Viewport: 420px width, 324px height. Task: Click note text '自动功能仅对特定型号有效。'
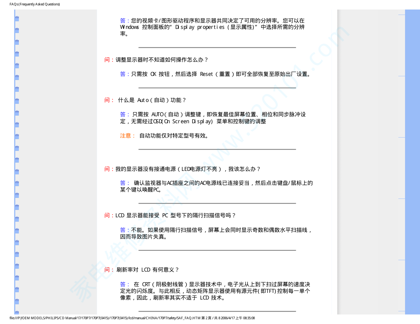point(174,136)
